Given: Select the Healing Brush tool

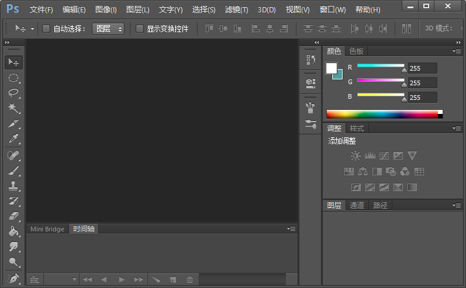Looking at the screenshot, I should tap(13, 155).
